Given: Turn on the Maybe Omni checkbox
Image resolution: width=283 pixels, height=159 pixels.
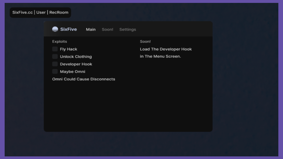Looking at the screenshot, I should pos(55,72).
